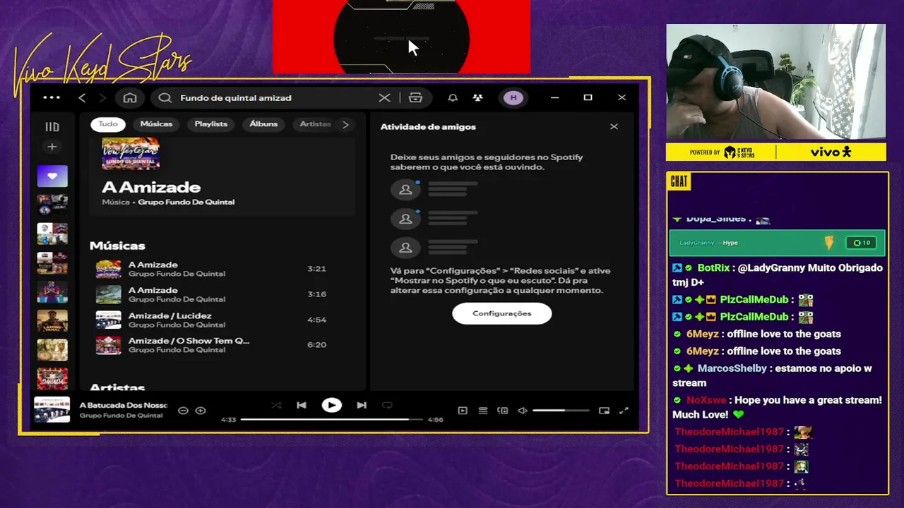Toggle shuffle playback
The image size is (904, 508).
(x=276, y=406)
